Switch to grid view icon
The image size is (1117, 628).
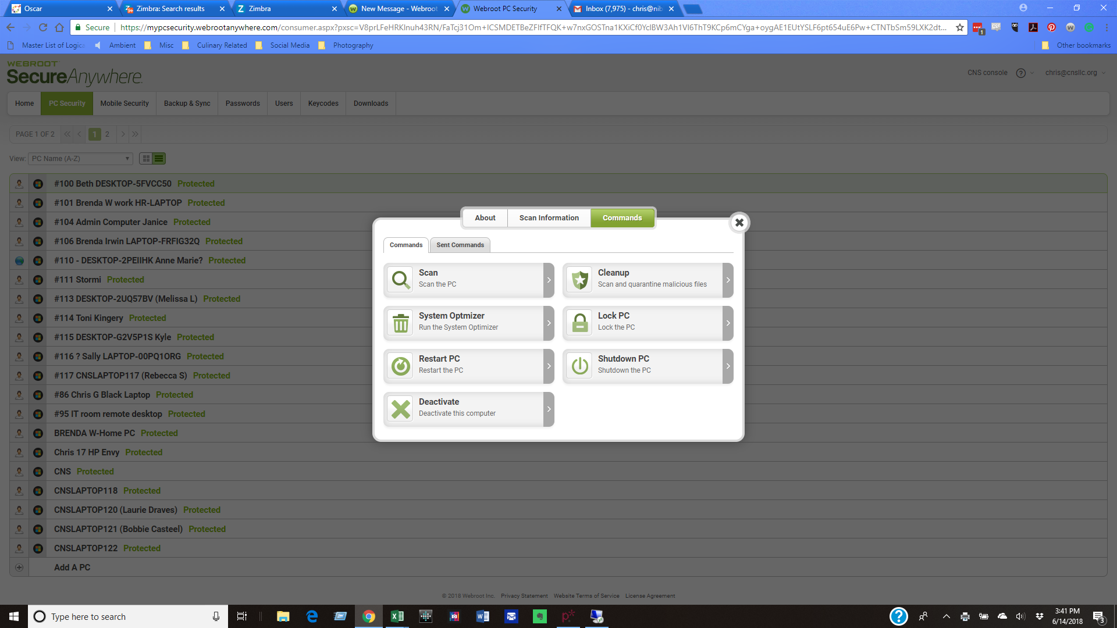[x=146, y=159]
